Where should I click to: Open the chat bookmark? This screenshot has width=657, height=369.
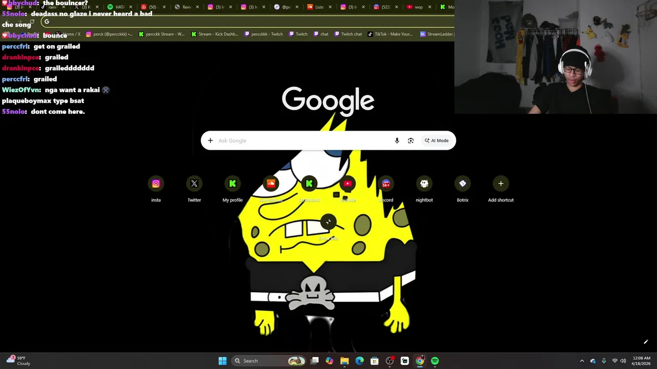pos(320,34)
